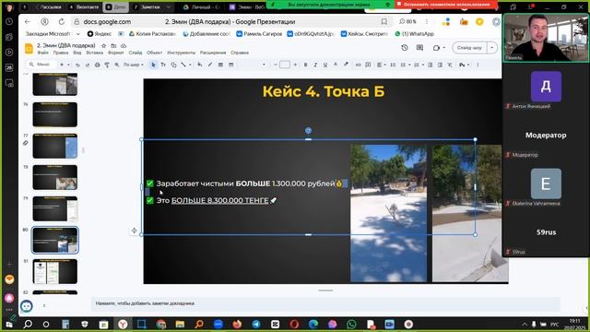The height and width of the screenshot is (332, 590).
Task: Expand the Line tool options arrow
Action: [190, 65]
